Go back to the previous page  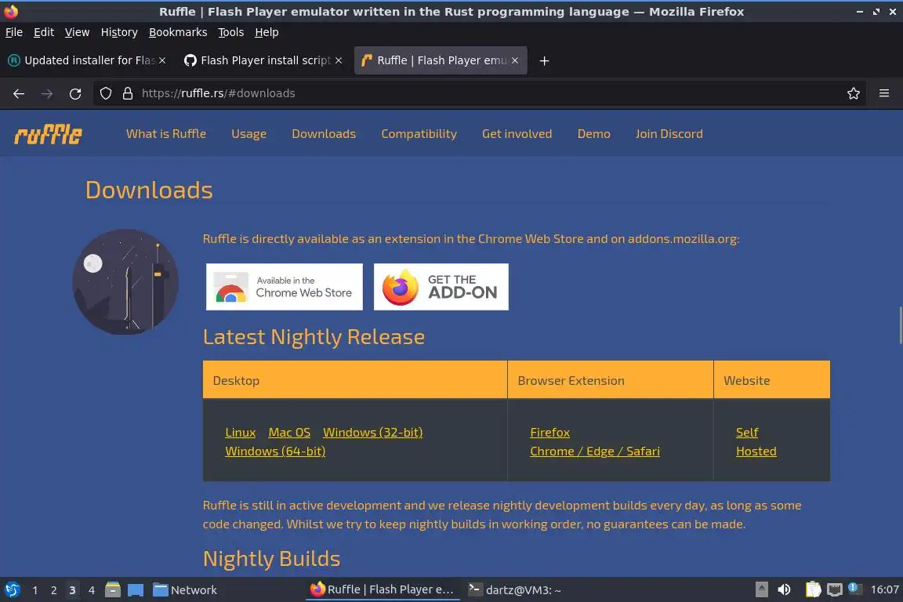(x=19, y=93)
